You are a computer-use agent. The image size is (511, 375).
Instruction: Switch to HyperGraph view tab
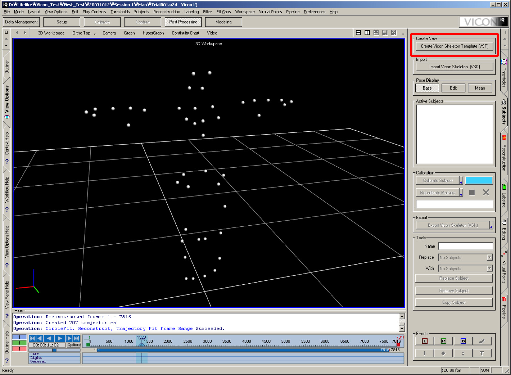point(153,33)
